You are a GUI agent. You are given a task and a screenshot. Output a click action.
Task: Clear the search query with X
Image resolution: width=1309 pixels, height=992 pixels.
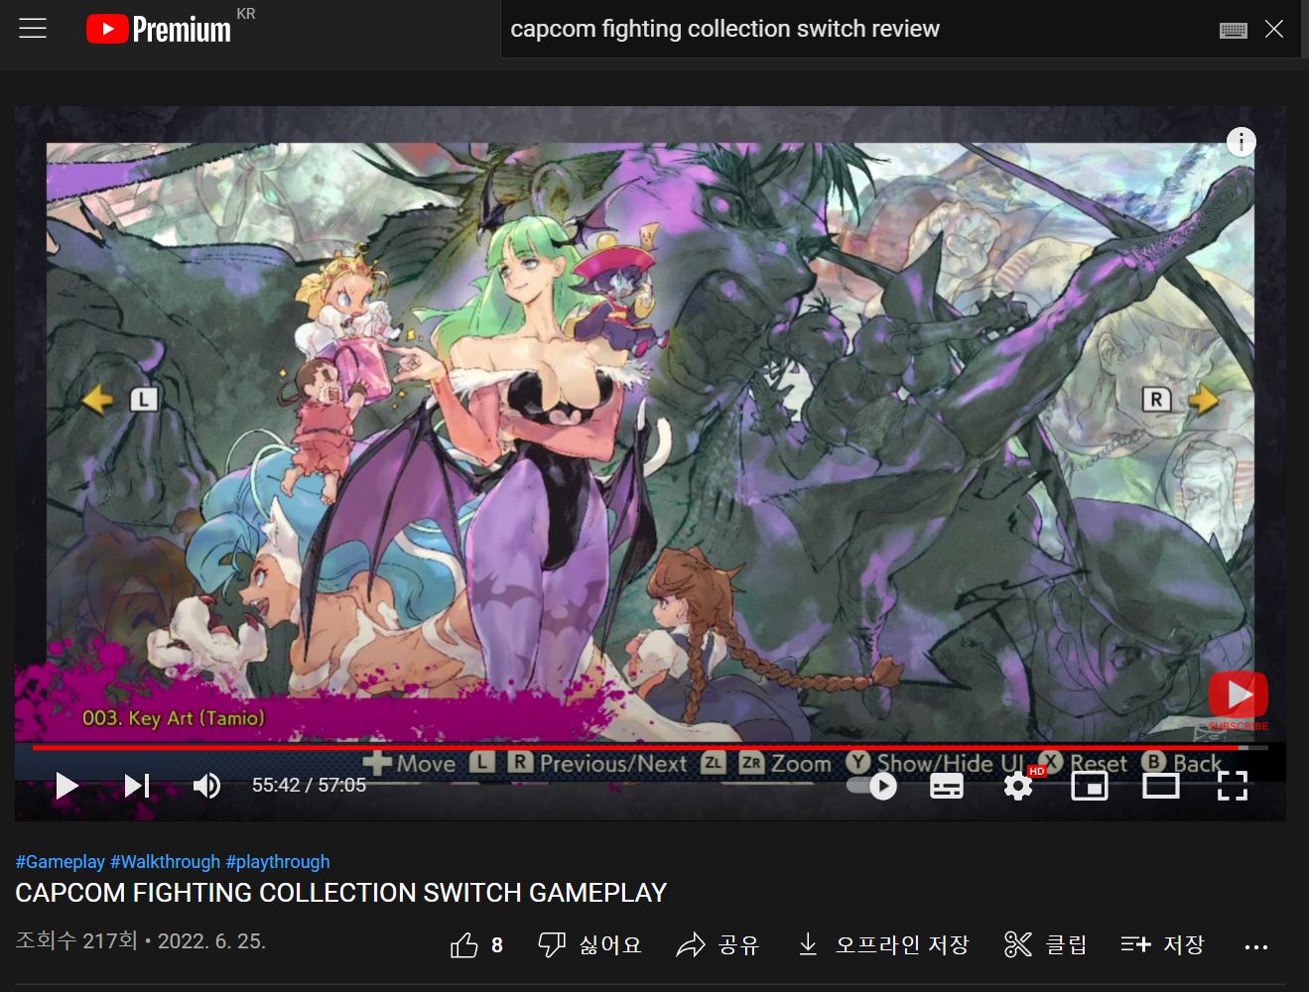tap(1274, 29)
